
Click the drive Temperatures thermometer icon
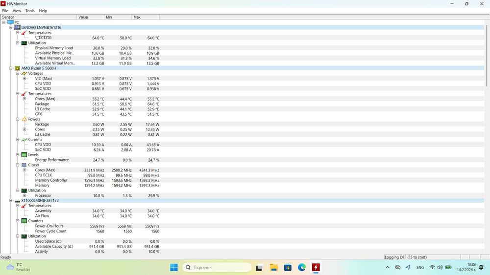coord(24,206)
